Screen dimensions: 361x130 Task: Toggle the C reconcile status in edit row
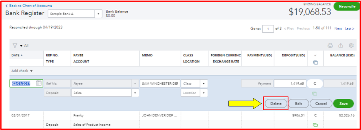click(315, 84)
